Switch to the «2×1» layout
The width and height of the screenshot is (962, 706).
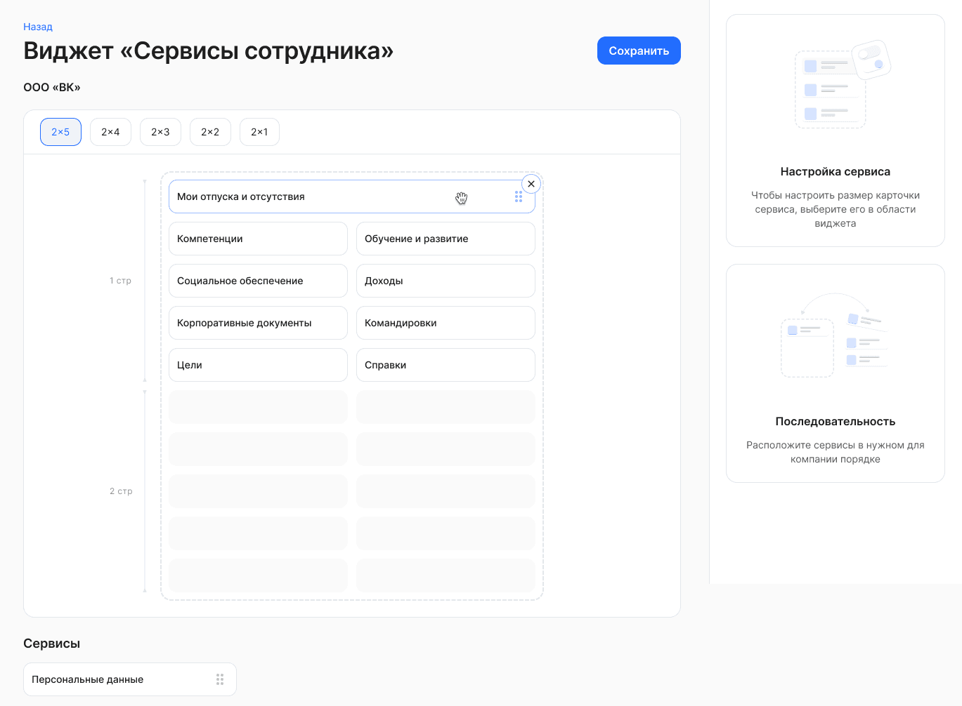(x=259, y=131)
